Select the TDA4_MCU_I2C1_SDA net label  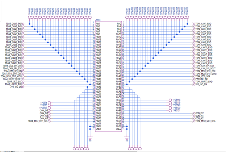click(x=206, y=121)
